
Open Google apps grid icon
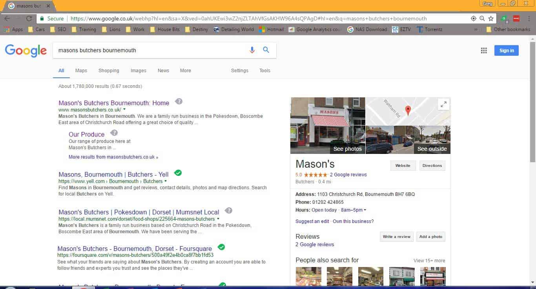[484, 50]
